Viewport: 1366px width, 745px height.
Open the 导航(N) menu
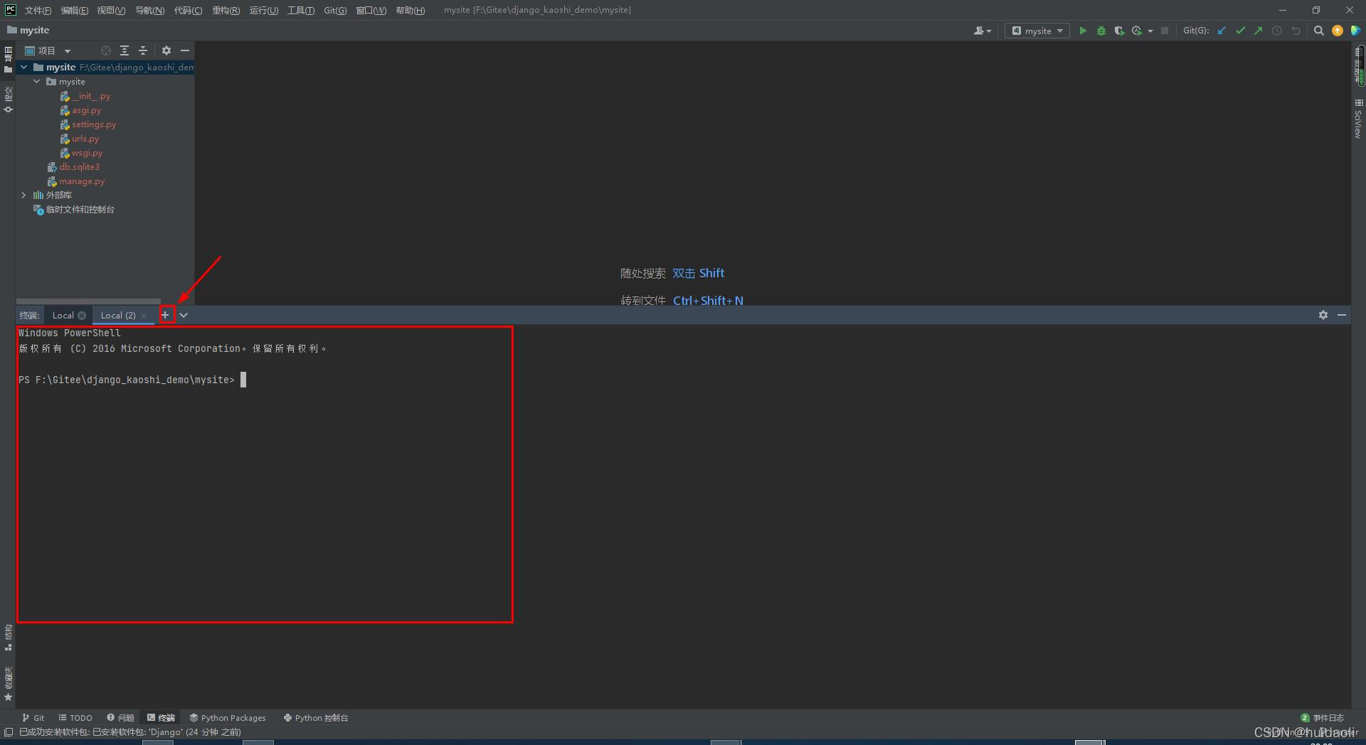pos(149,10)
